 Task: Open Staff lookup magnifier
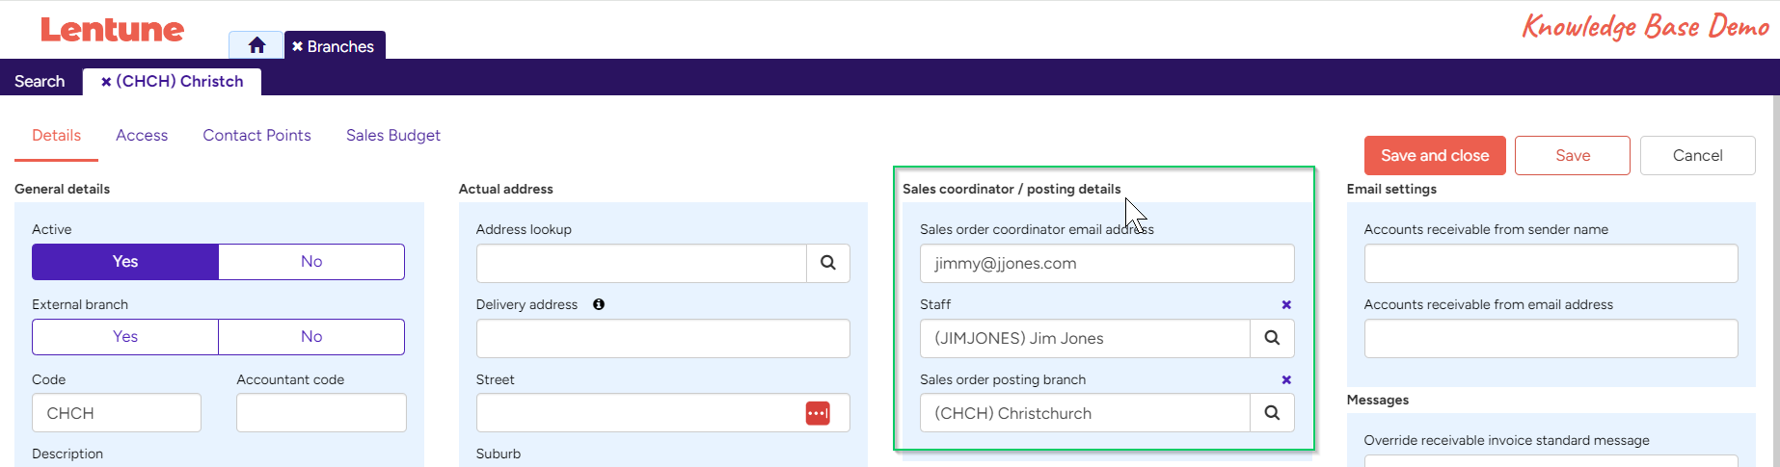[1272, 338]
